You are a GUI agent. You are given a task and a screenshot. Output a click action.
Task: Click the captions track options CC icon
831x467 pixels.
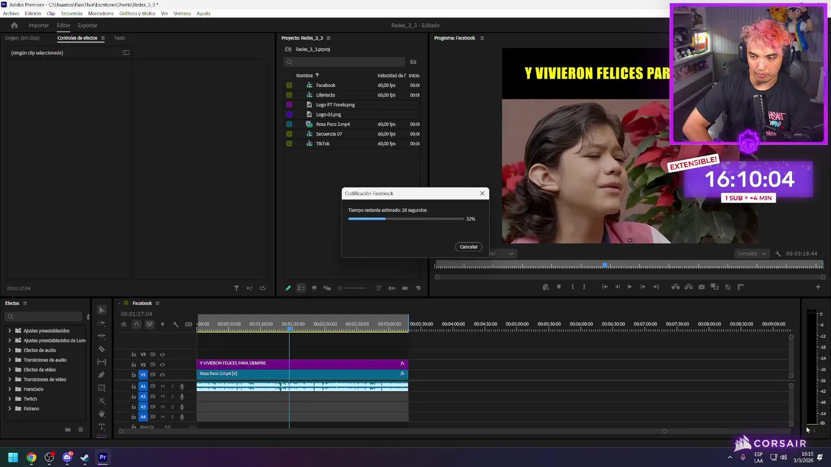(188, 324)
